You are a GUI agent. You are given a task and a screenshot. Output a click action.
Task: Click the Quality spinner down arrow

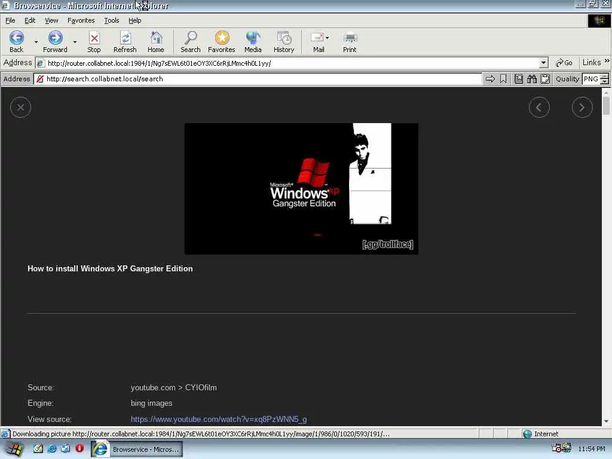(x=604, y=81)
